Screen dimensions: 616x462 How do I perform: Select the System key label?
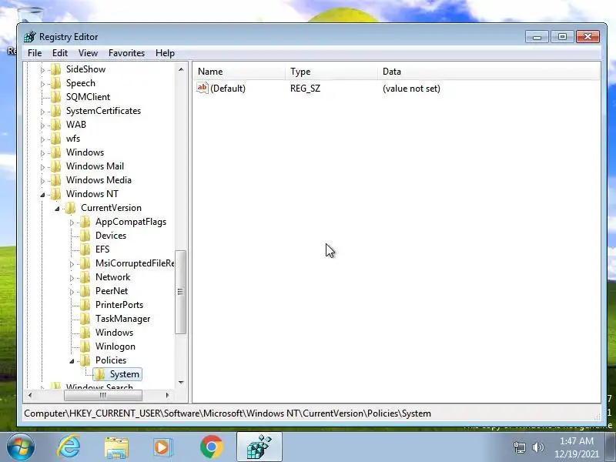(125, 374)
